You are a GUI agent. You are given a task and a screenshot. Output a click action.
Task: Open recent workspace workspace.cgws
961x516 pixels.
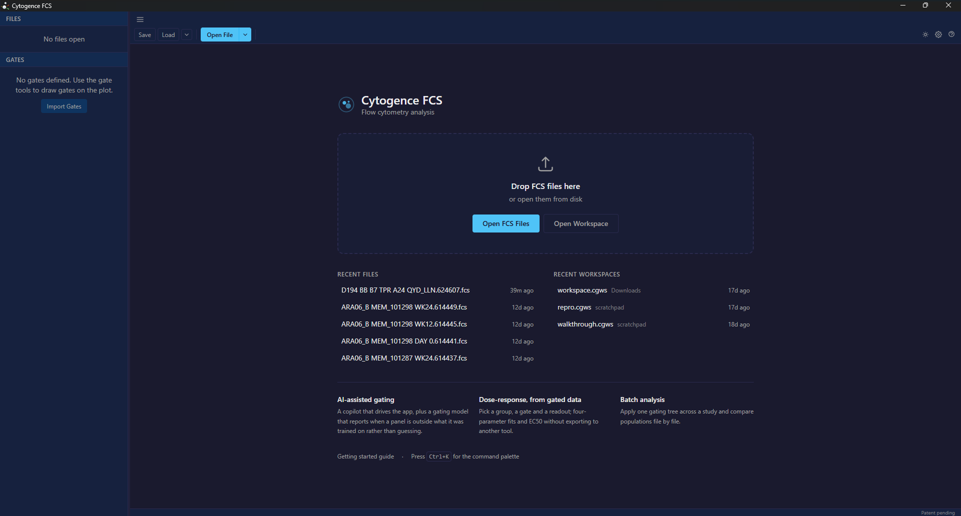click(x=654, y=290)
